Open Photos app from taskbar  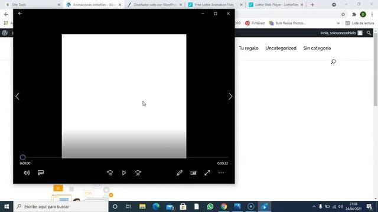237,207
